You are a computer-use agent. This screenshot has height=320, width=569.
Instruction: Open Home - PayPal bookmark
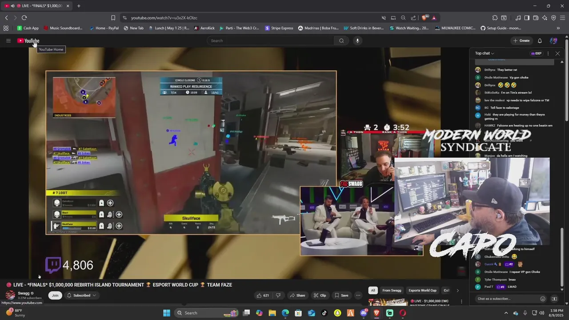click(104, 28)
